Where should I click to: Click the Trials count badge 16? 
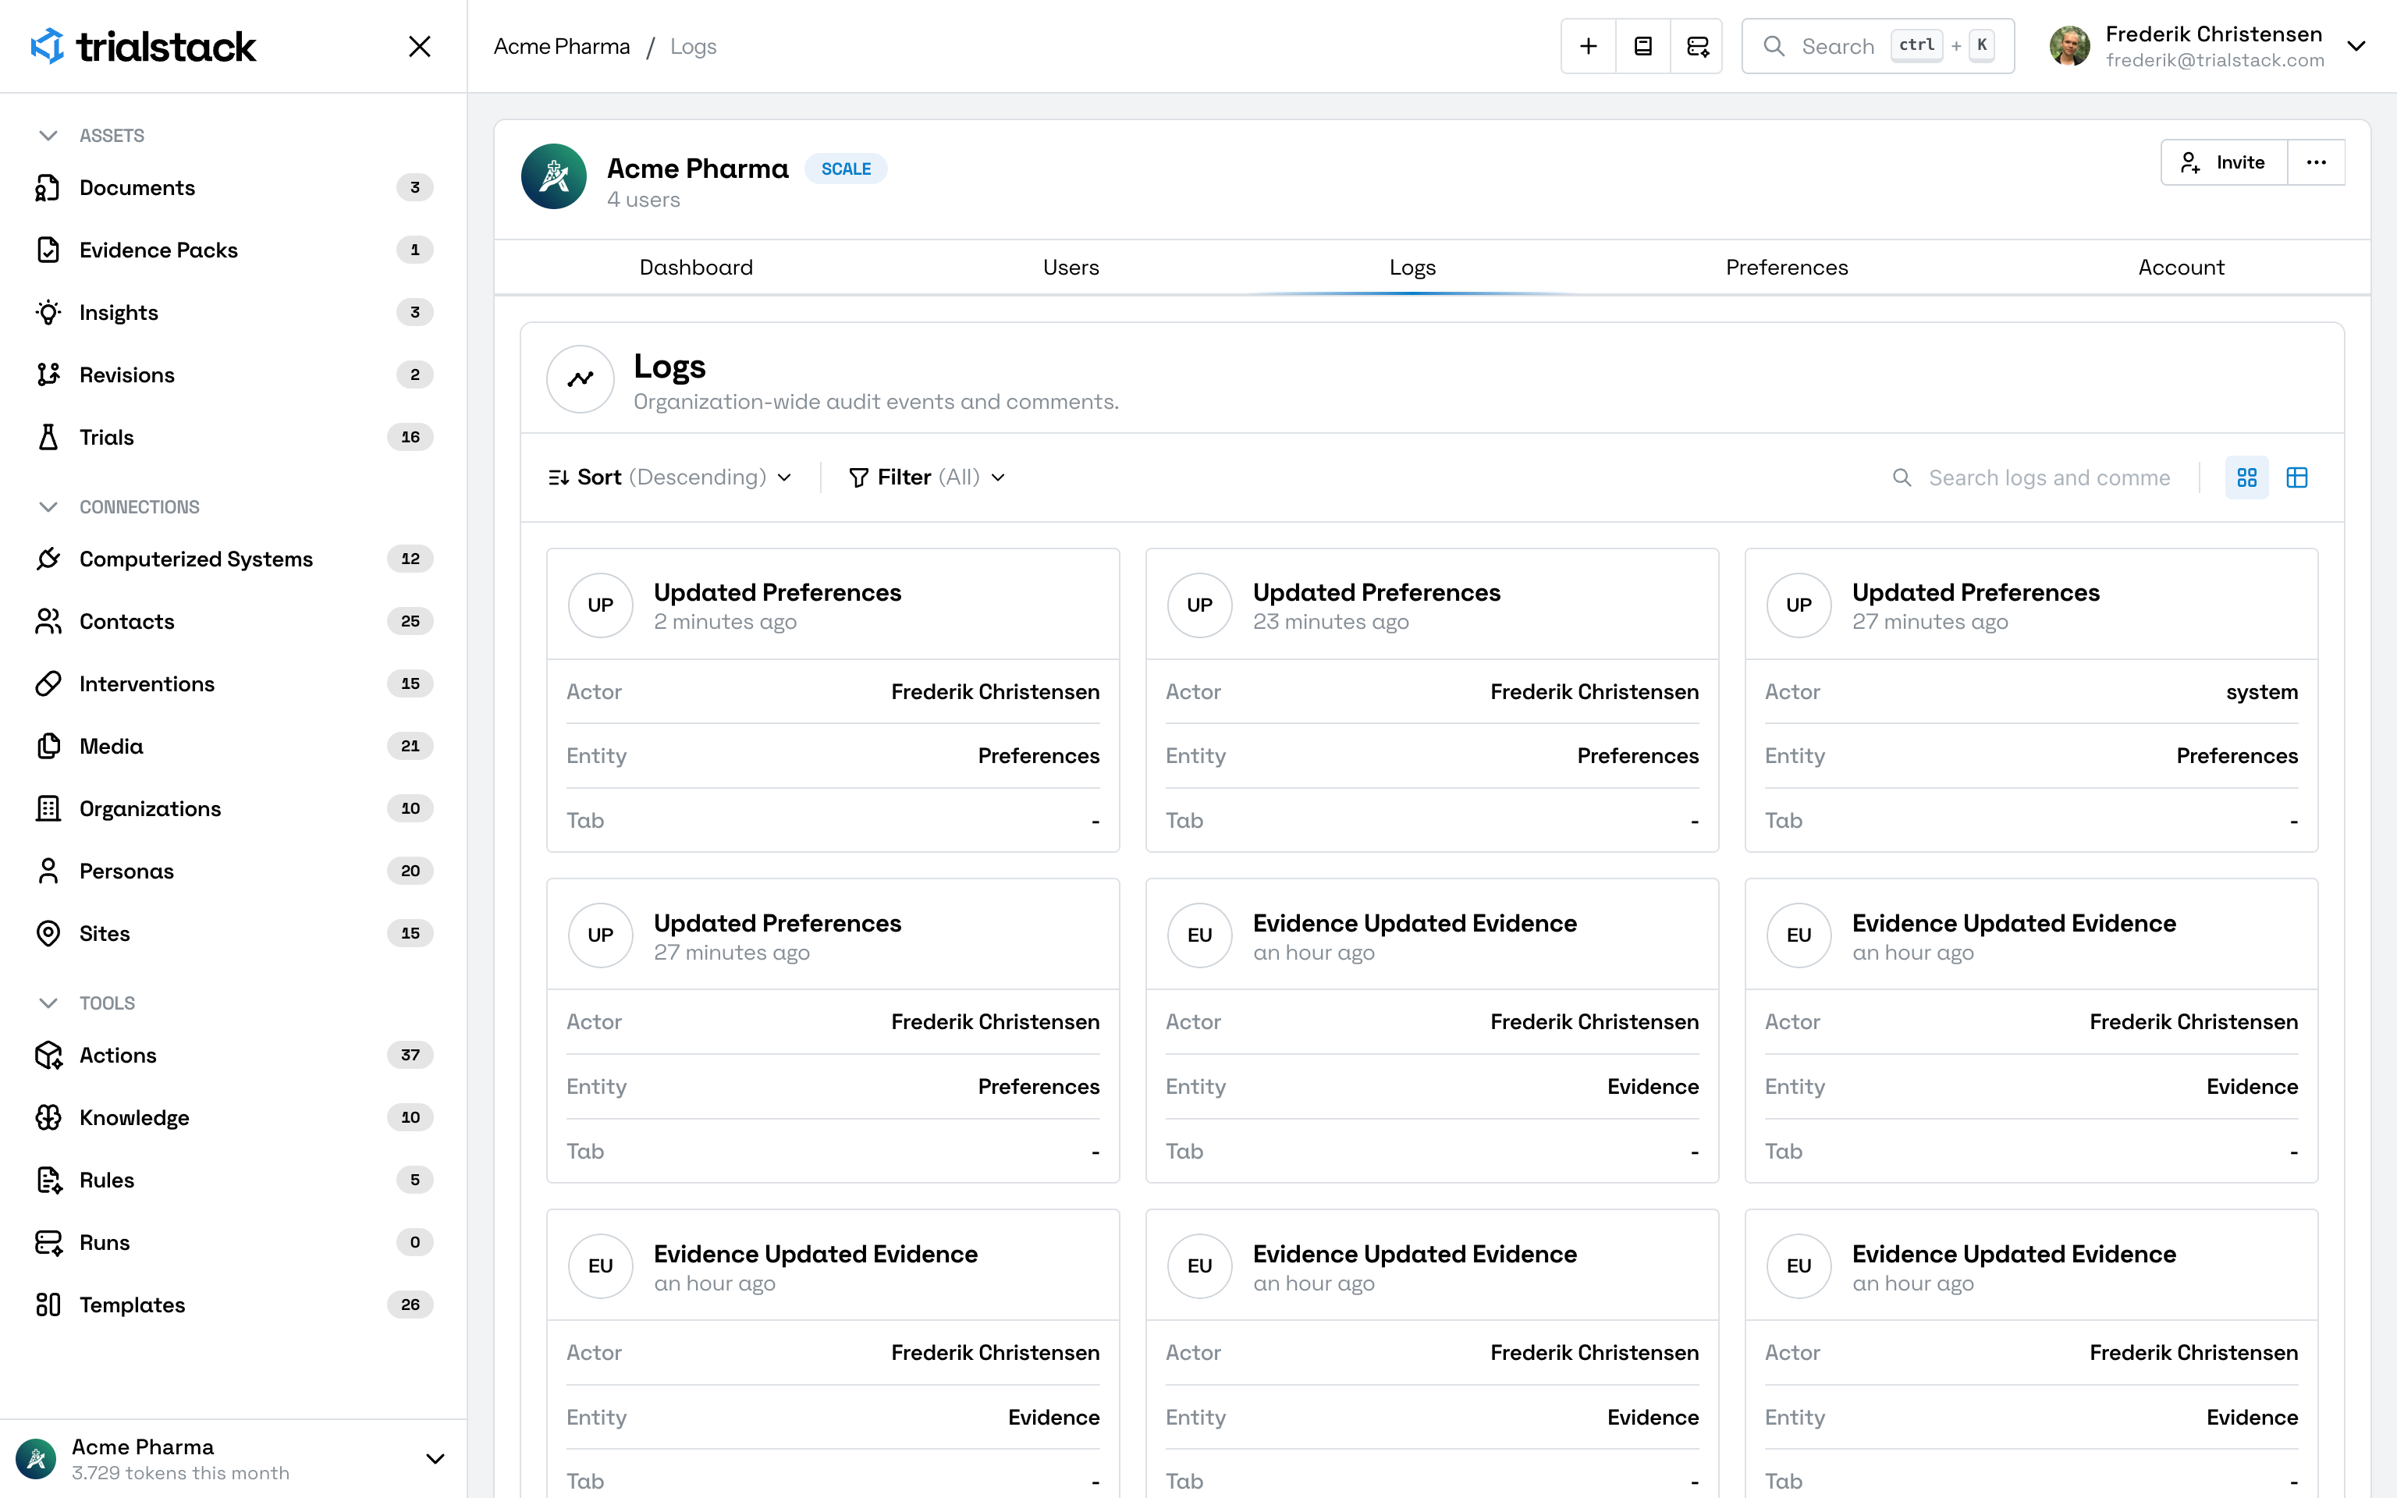coord(411,437)
